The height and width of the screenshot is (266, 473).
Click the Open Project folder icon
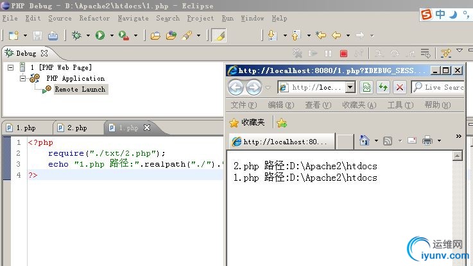tap(155, 35)
